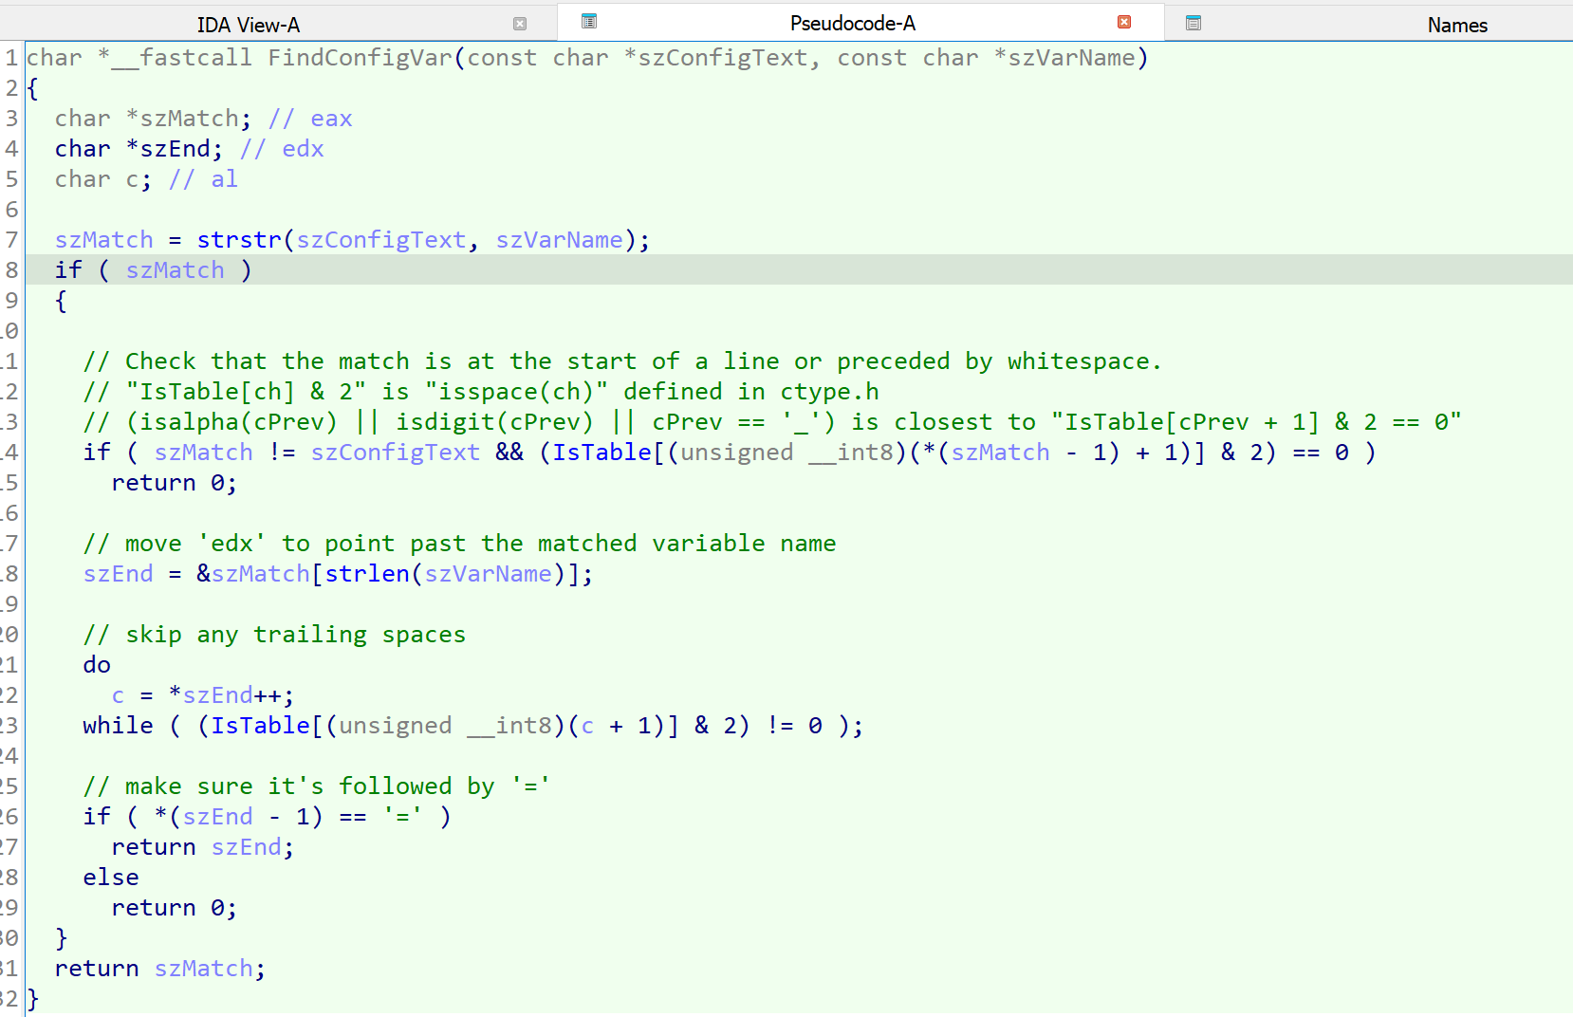Click the 'Check that the match' comment line

tap(622, 361)
